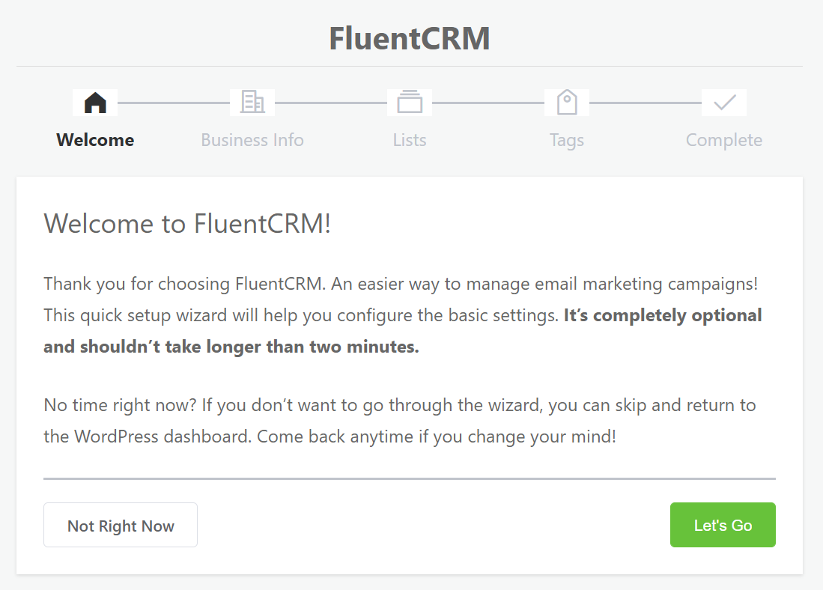Image resolution: width=823 pixels, height=590 pixels.
Task: Switch to the Welcome step label
Action: (x=94, y=140)
